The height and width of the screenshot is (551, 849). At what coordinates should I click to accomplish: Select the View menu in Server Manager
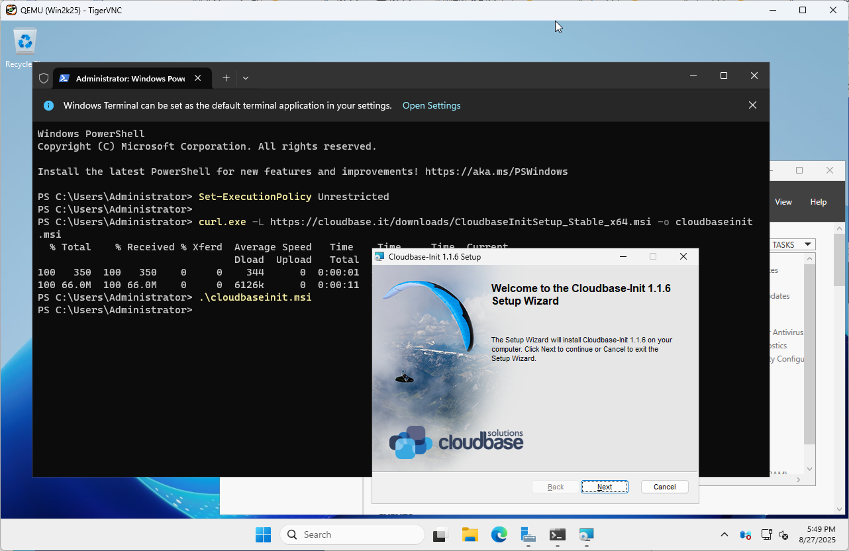coord(783,201)
